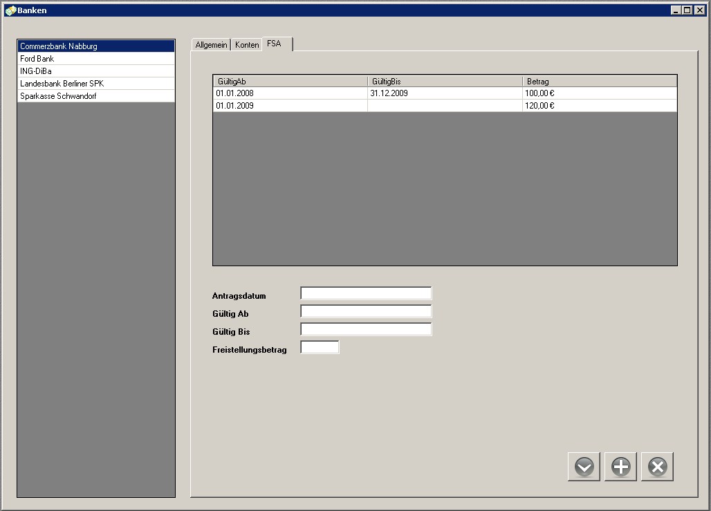Select the row starting 01.01.2009
The image size is (711, 511).
click(445, 106)
